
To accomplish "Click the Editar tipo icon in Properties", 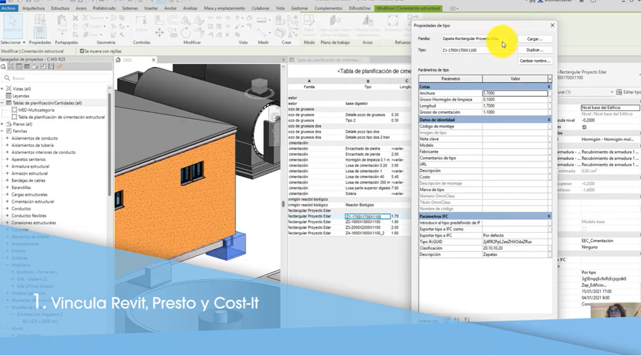I will click(619, 92).
